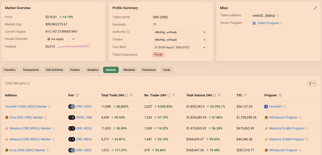Copy HumidiFi (ORE-USDC) Market address

click(x=49, y=107)
